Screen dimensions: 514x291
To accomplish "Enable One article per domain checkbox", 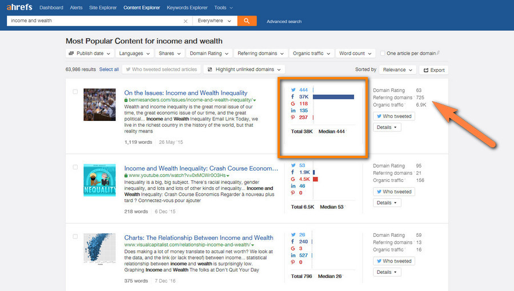I will tap(382, 54).
